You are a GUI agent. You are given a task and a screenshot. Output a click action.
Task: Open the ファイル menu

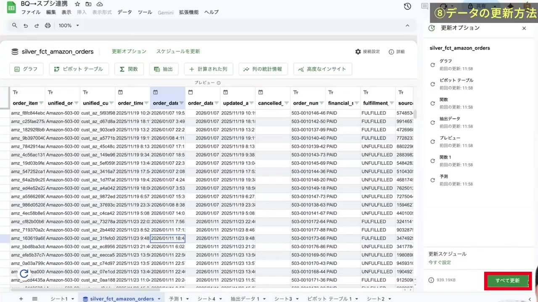click(31, 13)
